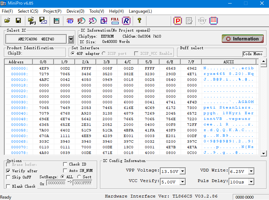This screenshot has width=269, height=200.
Task: Click address row 000040
Action: 19,113
